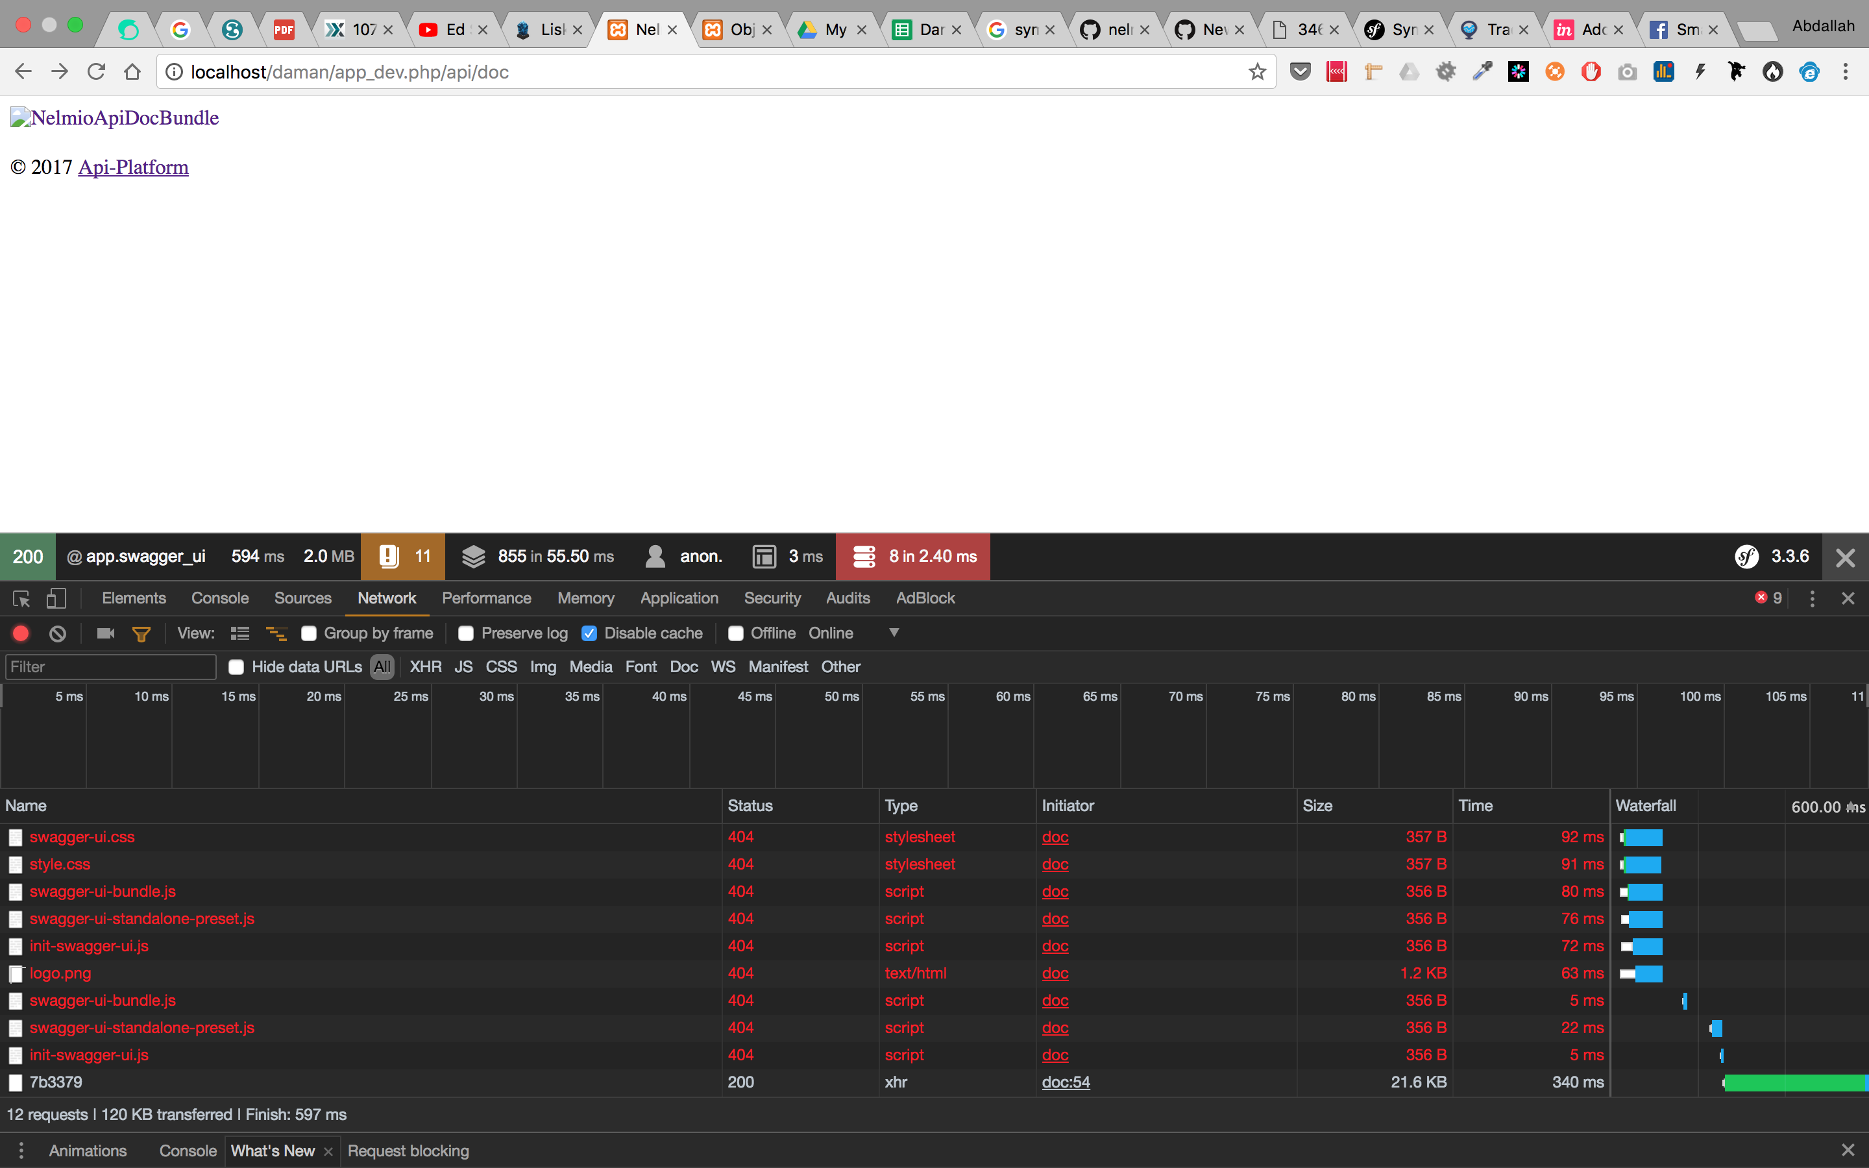Sort requests by Status column
The width and height of the screenshot is (1869, 1168).
(800, 806)
